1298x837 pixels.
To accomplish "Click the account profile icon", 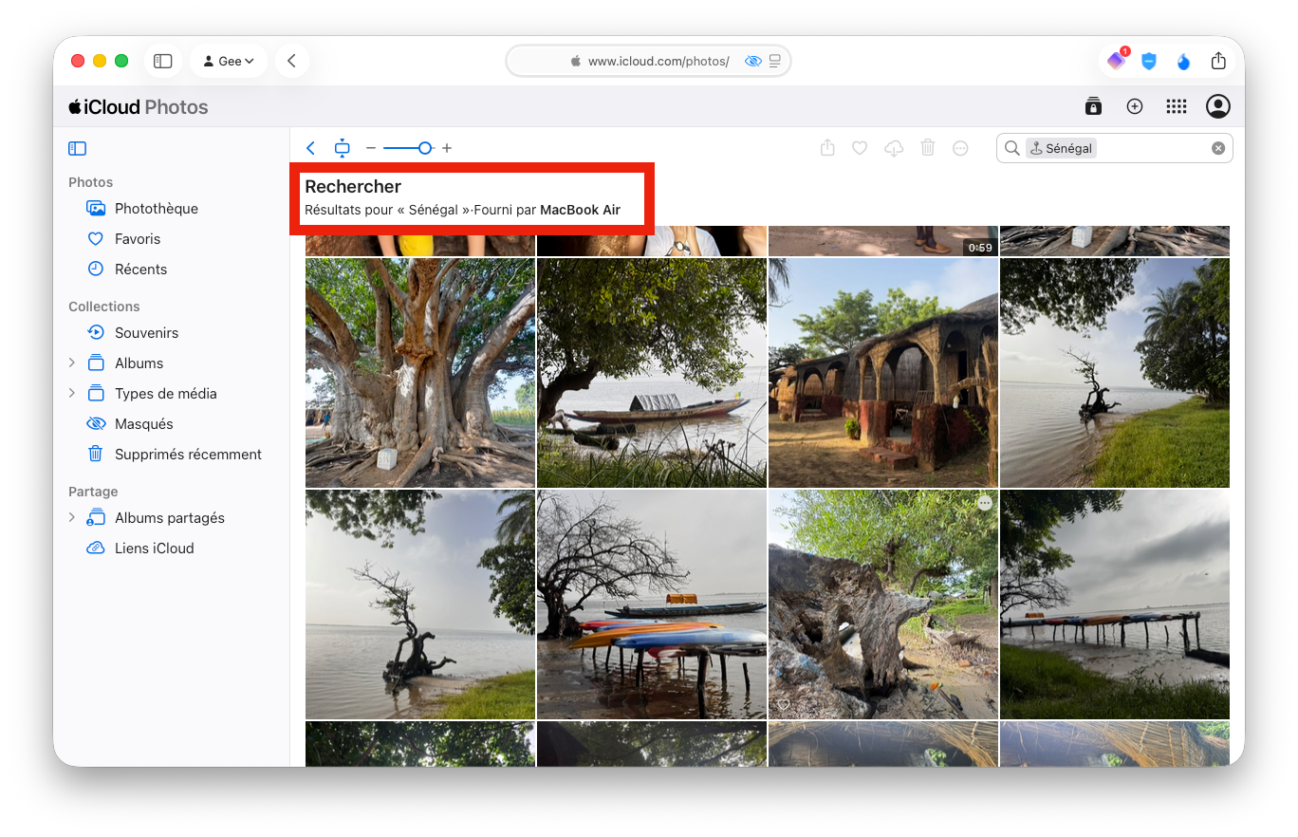I will pos(1217,107).
